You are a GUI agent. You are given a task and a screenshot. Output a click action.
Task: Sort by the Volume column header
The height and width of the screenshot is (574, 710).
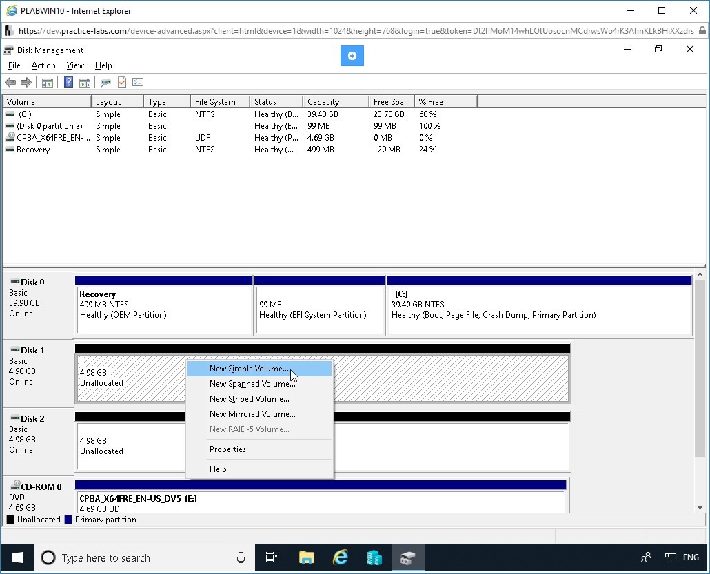[47, 102]
